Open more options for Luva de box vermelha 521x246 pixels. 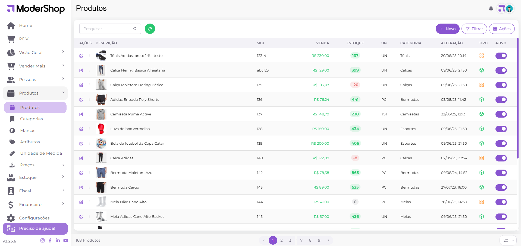pos(89,129)
